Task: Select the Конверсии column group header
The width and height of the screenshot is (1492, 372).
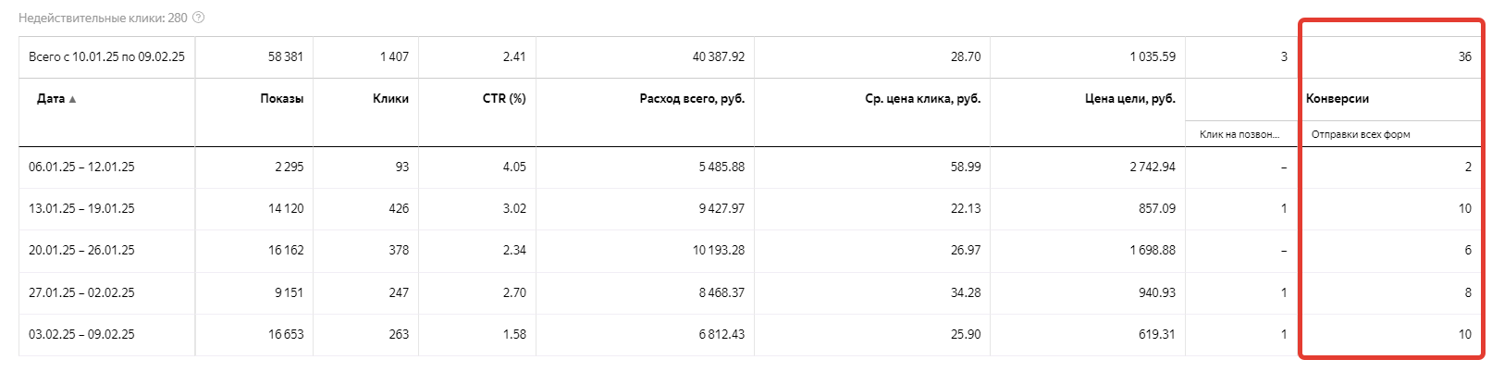Action: [1338, 98]
